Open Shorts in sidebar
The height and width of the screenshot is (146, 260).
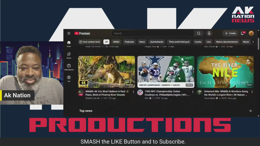point(69,56)
